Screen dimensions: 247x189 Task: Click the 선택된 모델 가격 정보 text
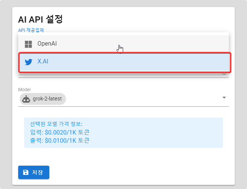coord(56,124)
